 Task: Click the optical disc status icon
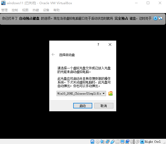click(97, 142)
